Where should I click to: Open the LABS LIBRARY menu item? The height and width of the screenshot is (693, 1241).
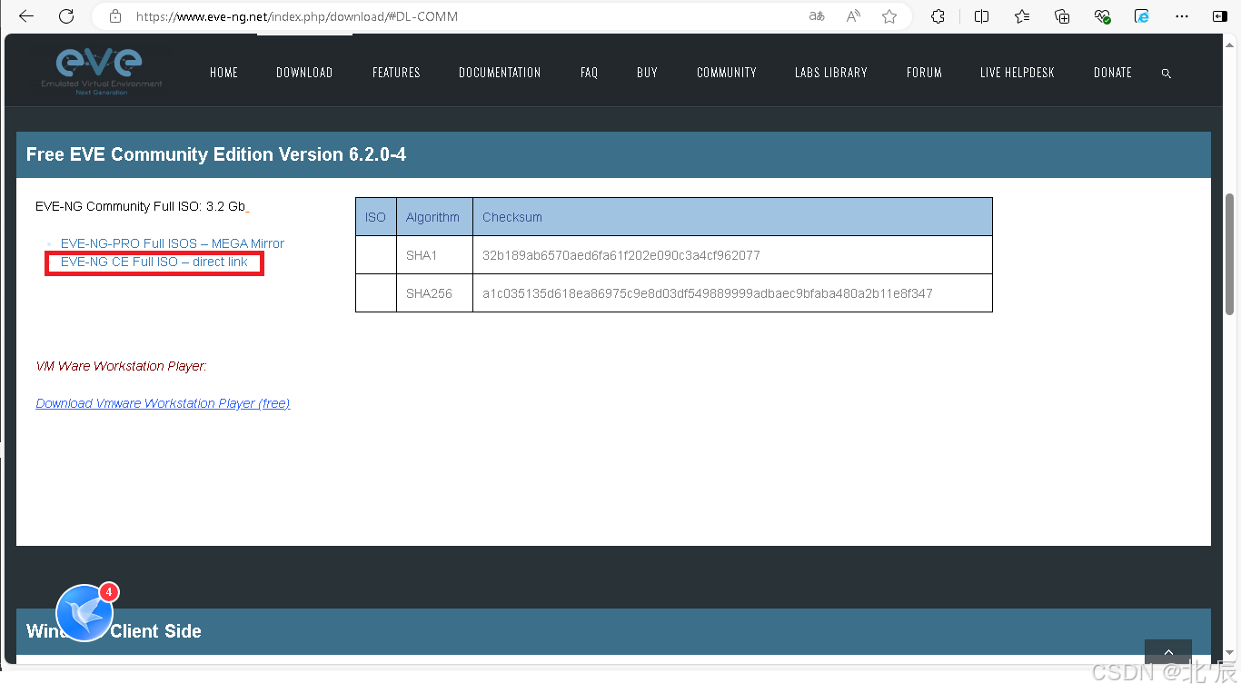click(x=831, y=73)
